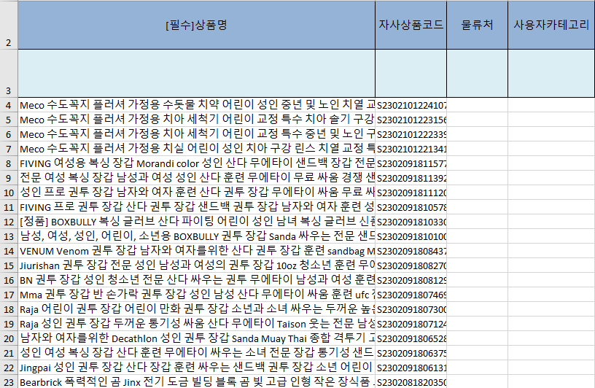This screenshot has height=388, width=595.
Task: Click product code cell S230209180843…
Action: [x=411, y=251]
